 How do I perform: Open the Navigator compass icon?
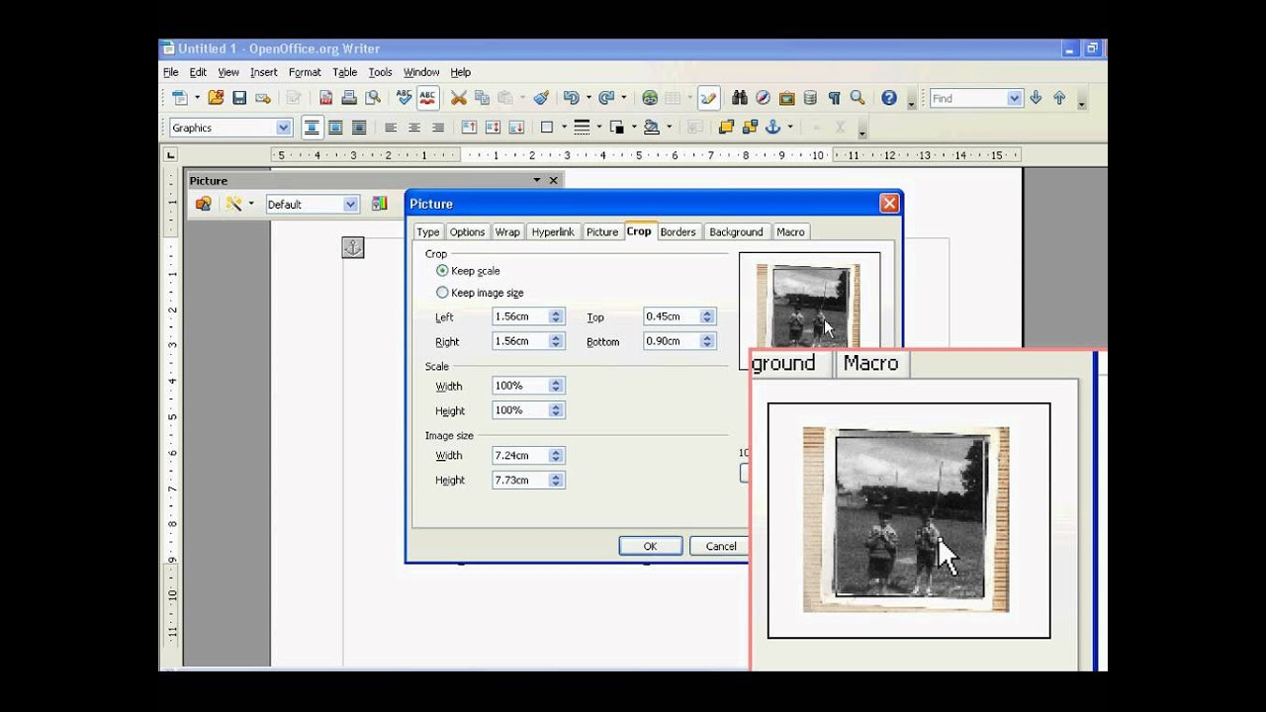[x=764, y=98]
